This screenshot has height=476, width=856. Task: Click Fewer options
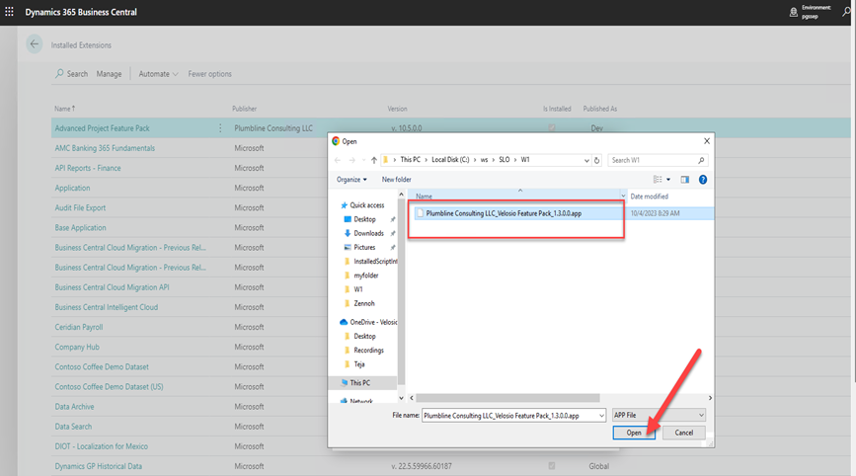[x=209, y=74]
